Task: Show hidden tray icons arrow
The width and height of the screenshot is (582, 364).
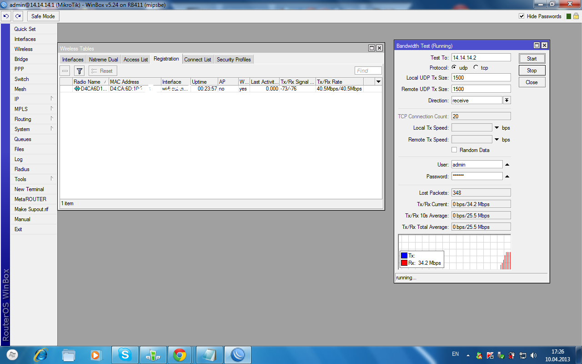Action: pos(468,355)
